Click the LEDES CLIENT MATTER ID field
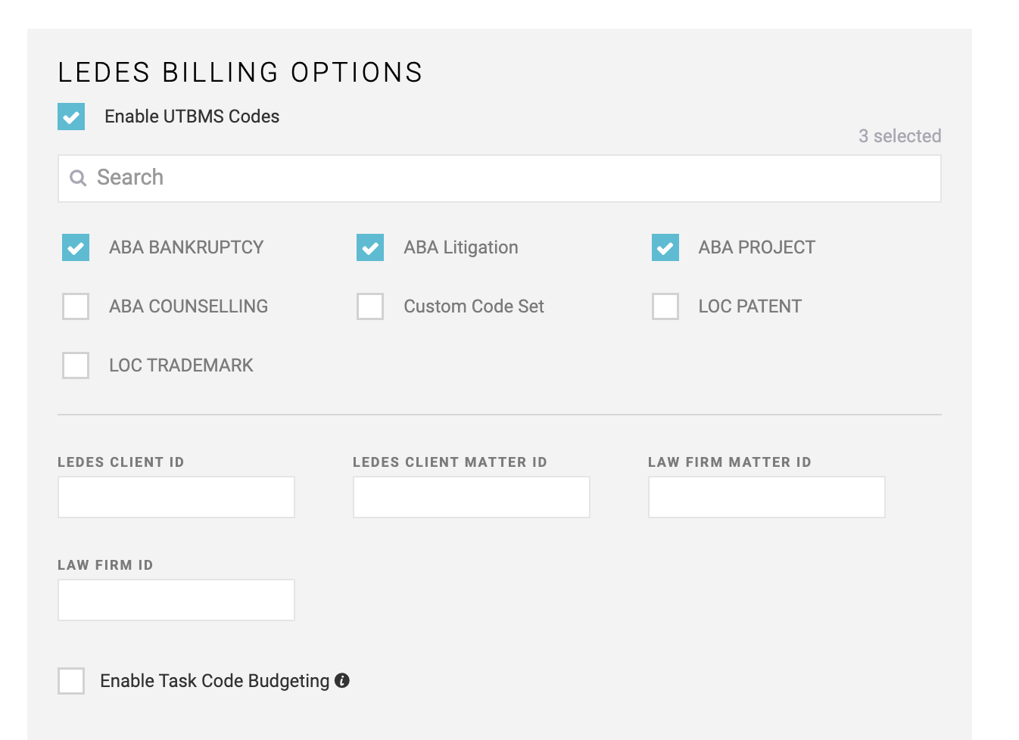This screenshot has height=740, width=1019. [471, 497]
